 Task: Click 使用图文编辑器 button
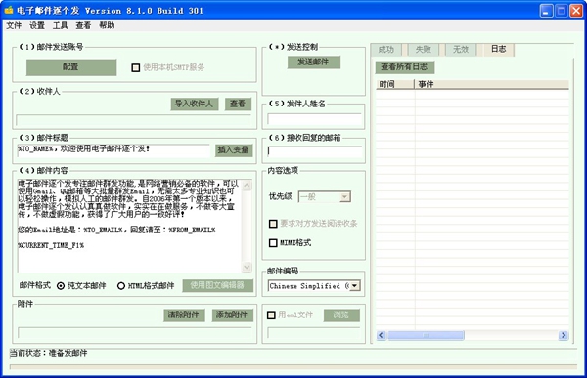(x=218, y=285)
